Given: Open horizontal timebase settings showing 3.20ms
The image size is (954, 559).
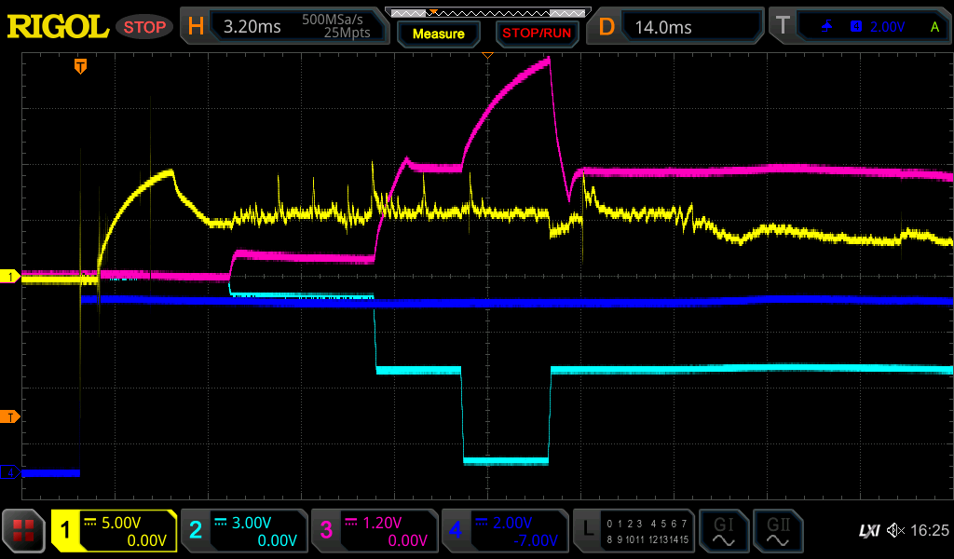Looking at the screenshot, I should pos(284,27).
